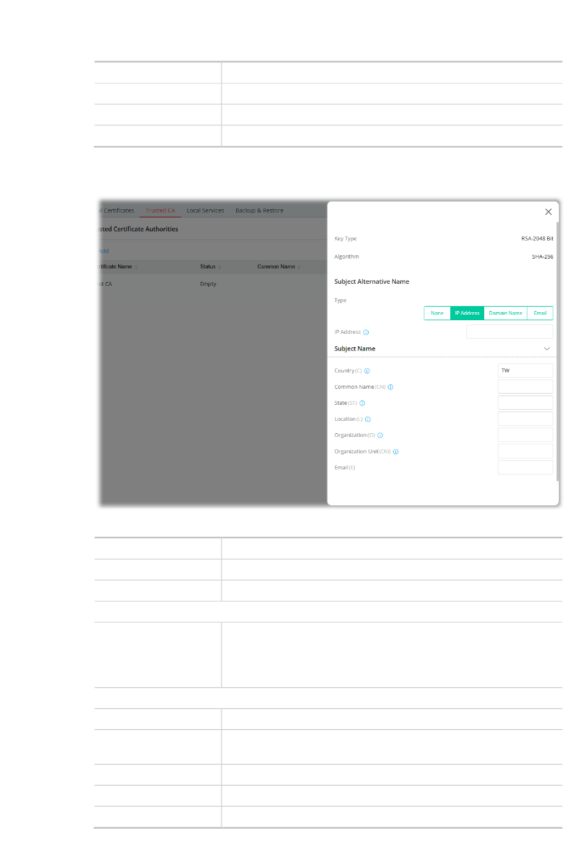Click info icon next to Organization (O)
The image size is (586, 862).
pyautogui.click(x=380, y=436)
